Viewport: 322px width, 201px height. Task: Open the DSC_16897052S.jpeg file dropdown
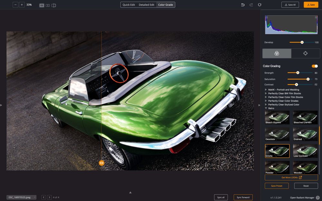21,197
